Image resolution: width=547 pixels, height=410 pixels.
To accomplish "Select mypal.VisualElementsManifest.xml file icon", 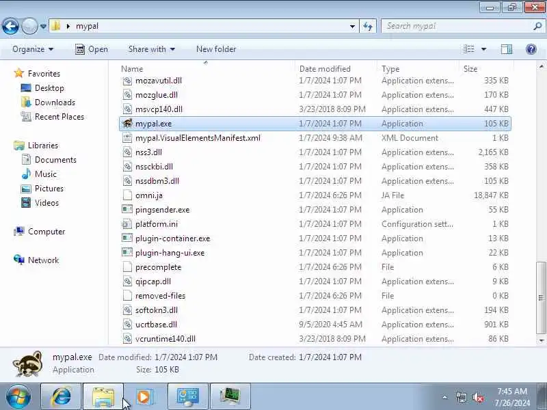I will [x=127, y=138].
